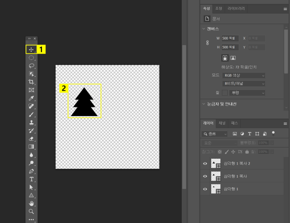The width and height of the screenshot is (290, 223).
Task: Select the Object Selection tool
Action: pyautogui.click(x=31, y=74)
